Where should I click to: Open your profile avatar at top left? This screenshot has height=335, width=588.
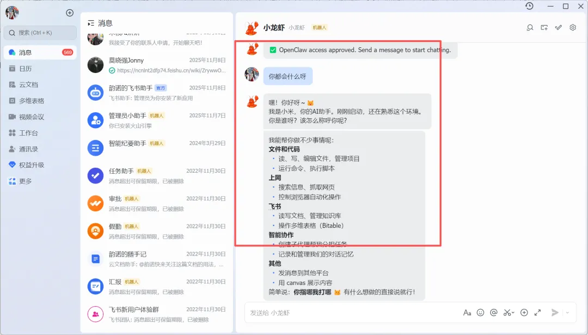(x=12, y=13)
